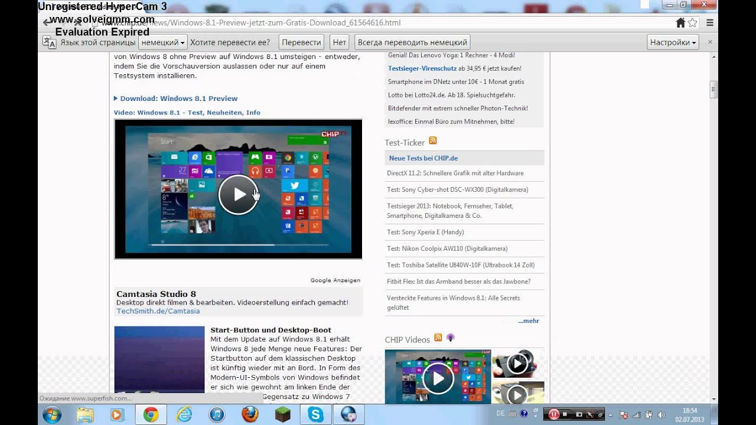Open Smartphone im DNetz unter 10€ ad
Viewport: 756px width, 425px height.
pyautogui.click(x=456, y=81)
